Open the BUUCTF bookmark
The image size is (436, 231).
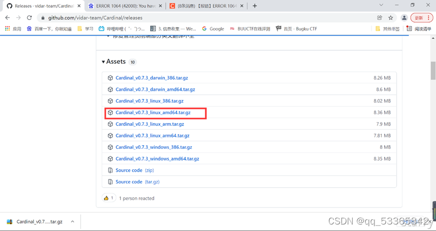click(x=250, y=29)
